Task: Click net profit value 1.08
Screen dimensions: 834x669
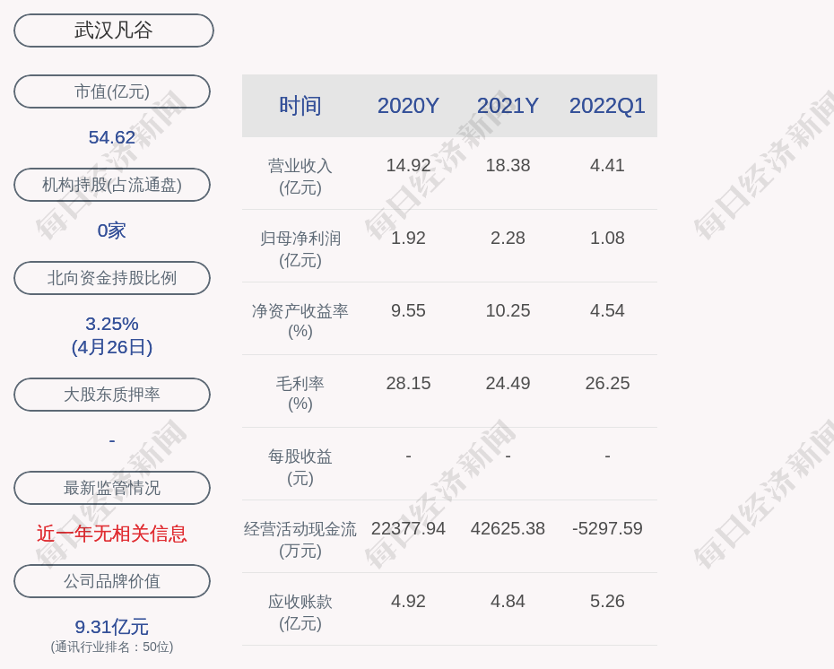Action: click(607, 238)
